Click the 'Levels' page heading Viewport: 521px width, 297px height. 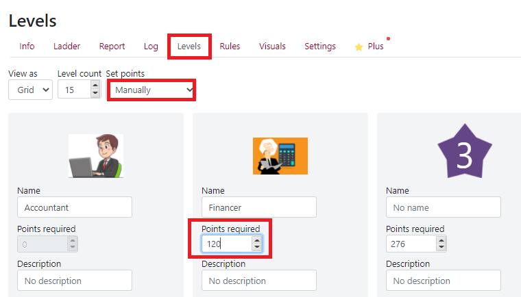pyautogui.click(x=33, y=21)
